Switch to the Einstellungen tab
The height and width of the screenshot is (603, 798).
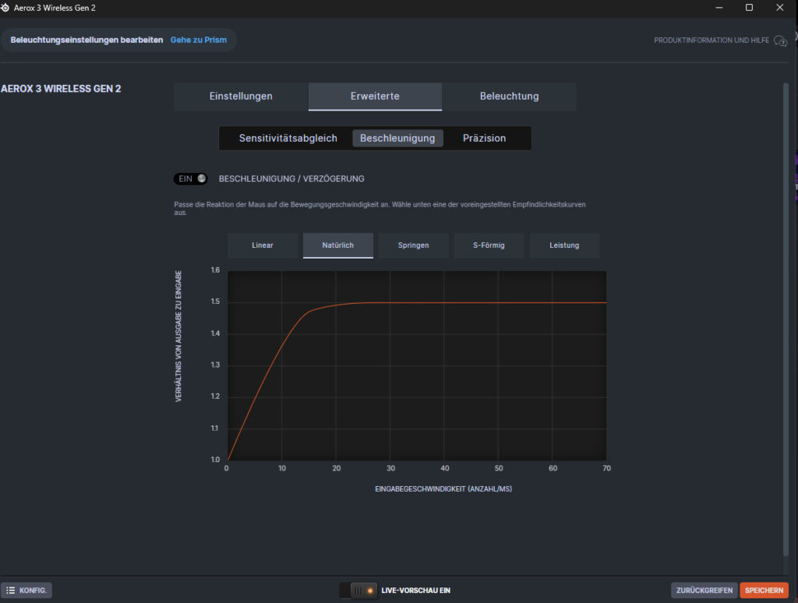click(241, 97)
